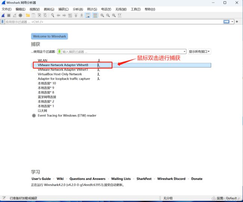The width and height of the screenshot is (243, 202).
Task: Open the 显示所有接口 dropdown
Action: [199, 52]
